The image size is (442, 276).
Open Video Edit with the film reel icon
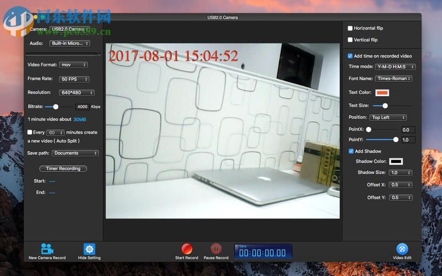click(x=402, y=249)
